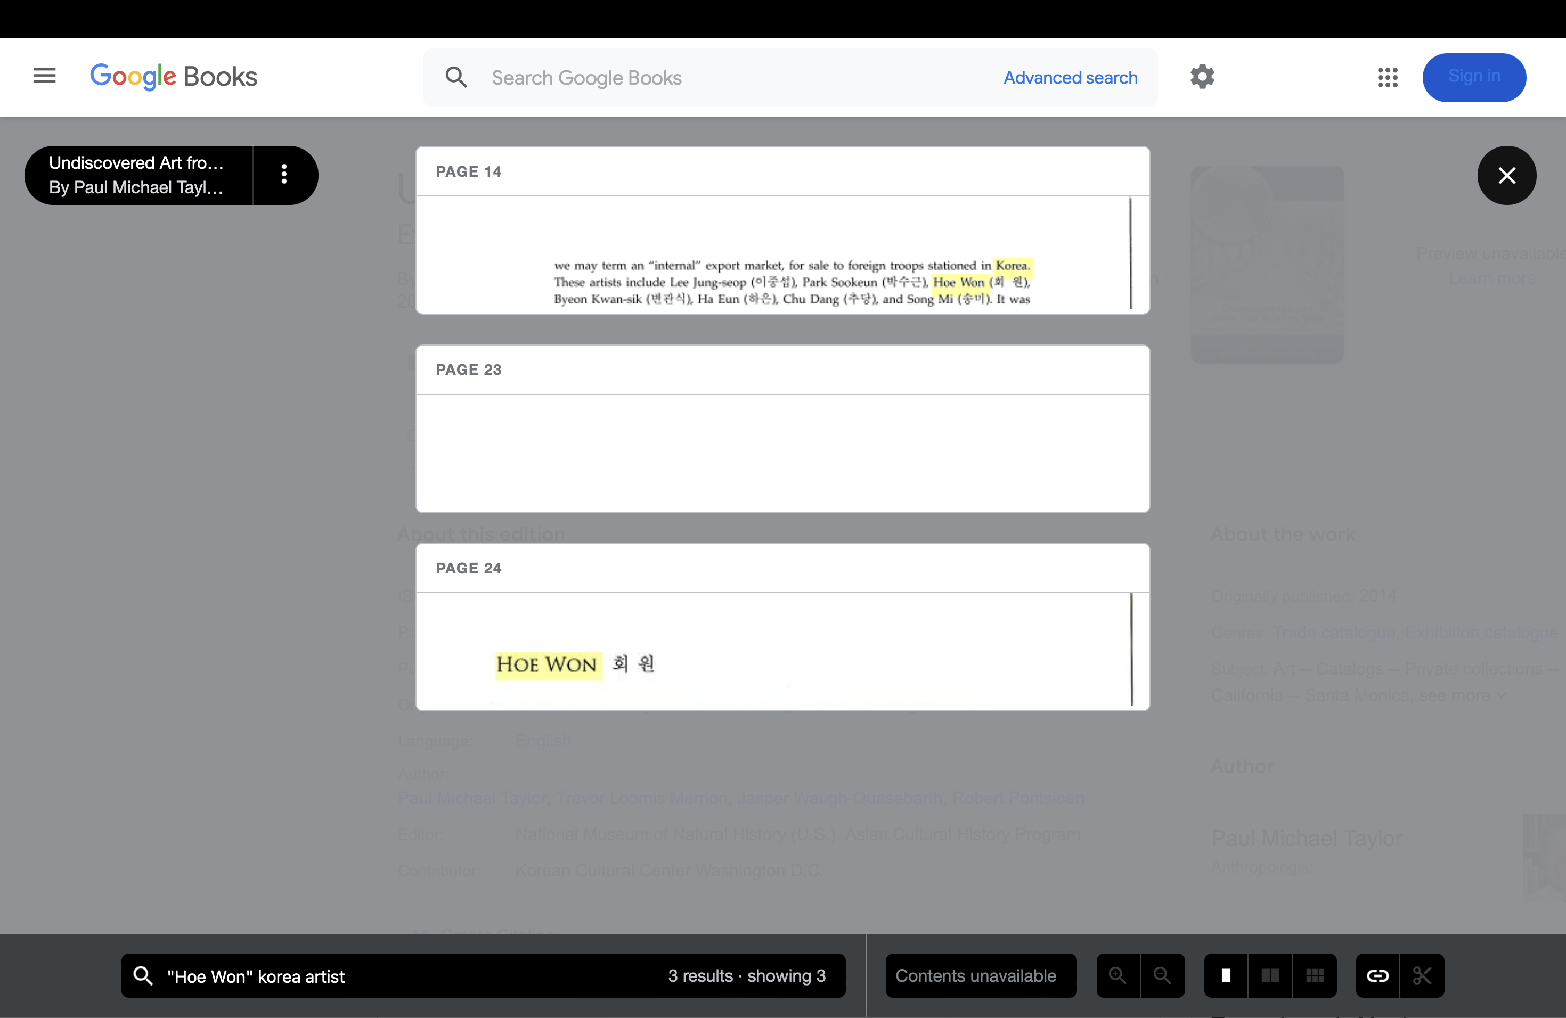Switch to thumbnail grid view

tap(1314, 975)
